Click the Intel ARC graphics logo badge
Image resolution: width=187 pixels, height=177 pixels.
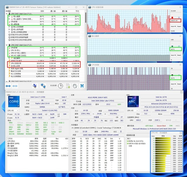133,101
